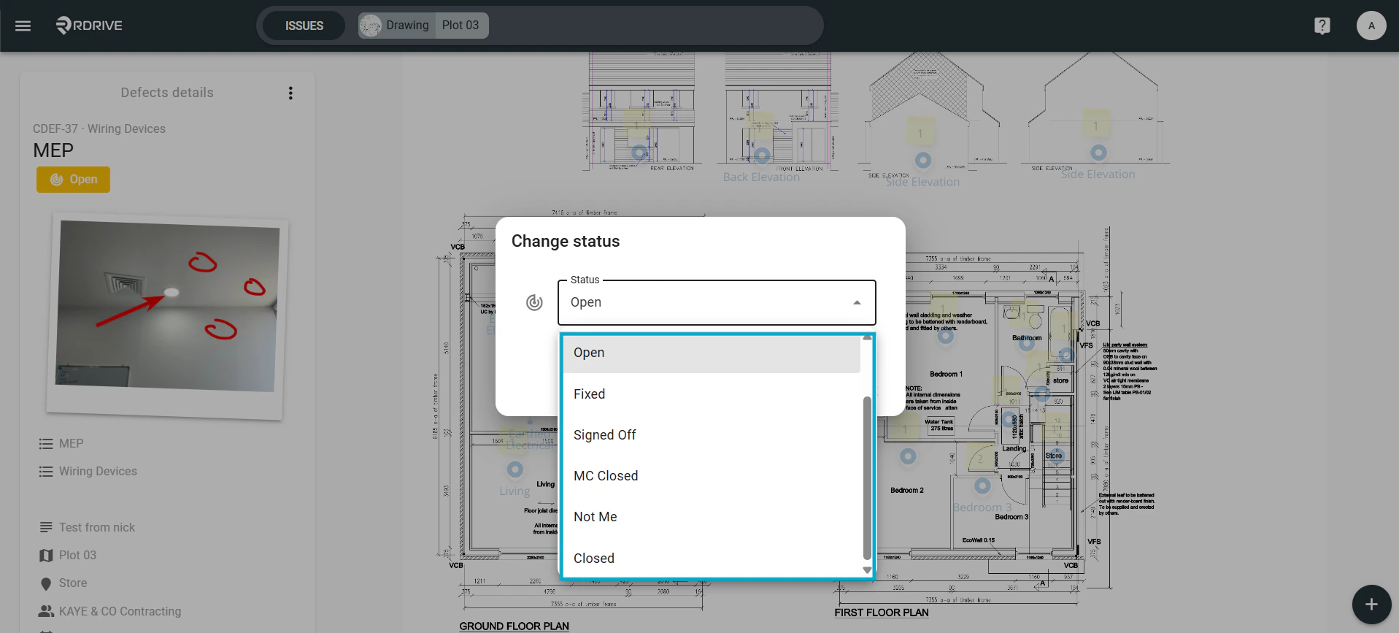Click the Open status button
This screenshot has width=1399, height=633.
coord(73,180)
